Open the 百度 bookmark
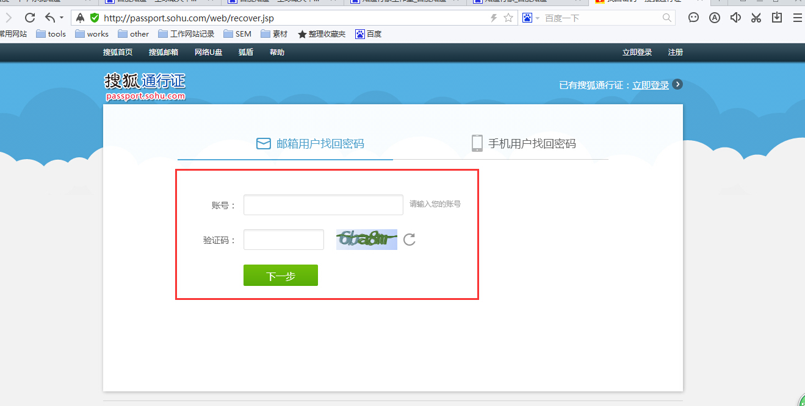 click(x=368, y=34)
